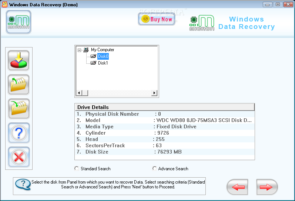Click the Disk0 drive icon

(x=93, y=56)
